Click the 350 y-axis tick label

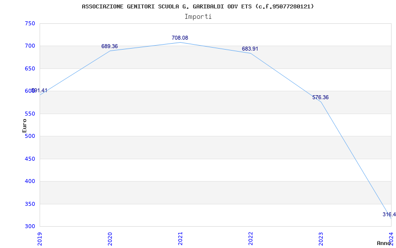pyautogui.click(x=30, y=204)
